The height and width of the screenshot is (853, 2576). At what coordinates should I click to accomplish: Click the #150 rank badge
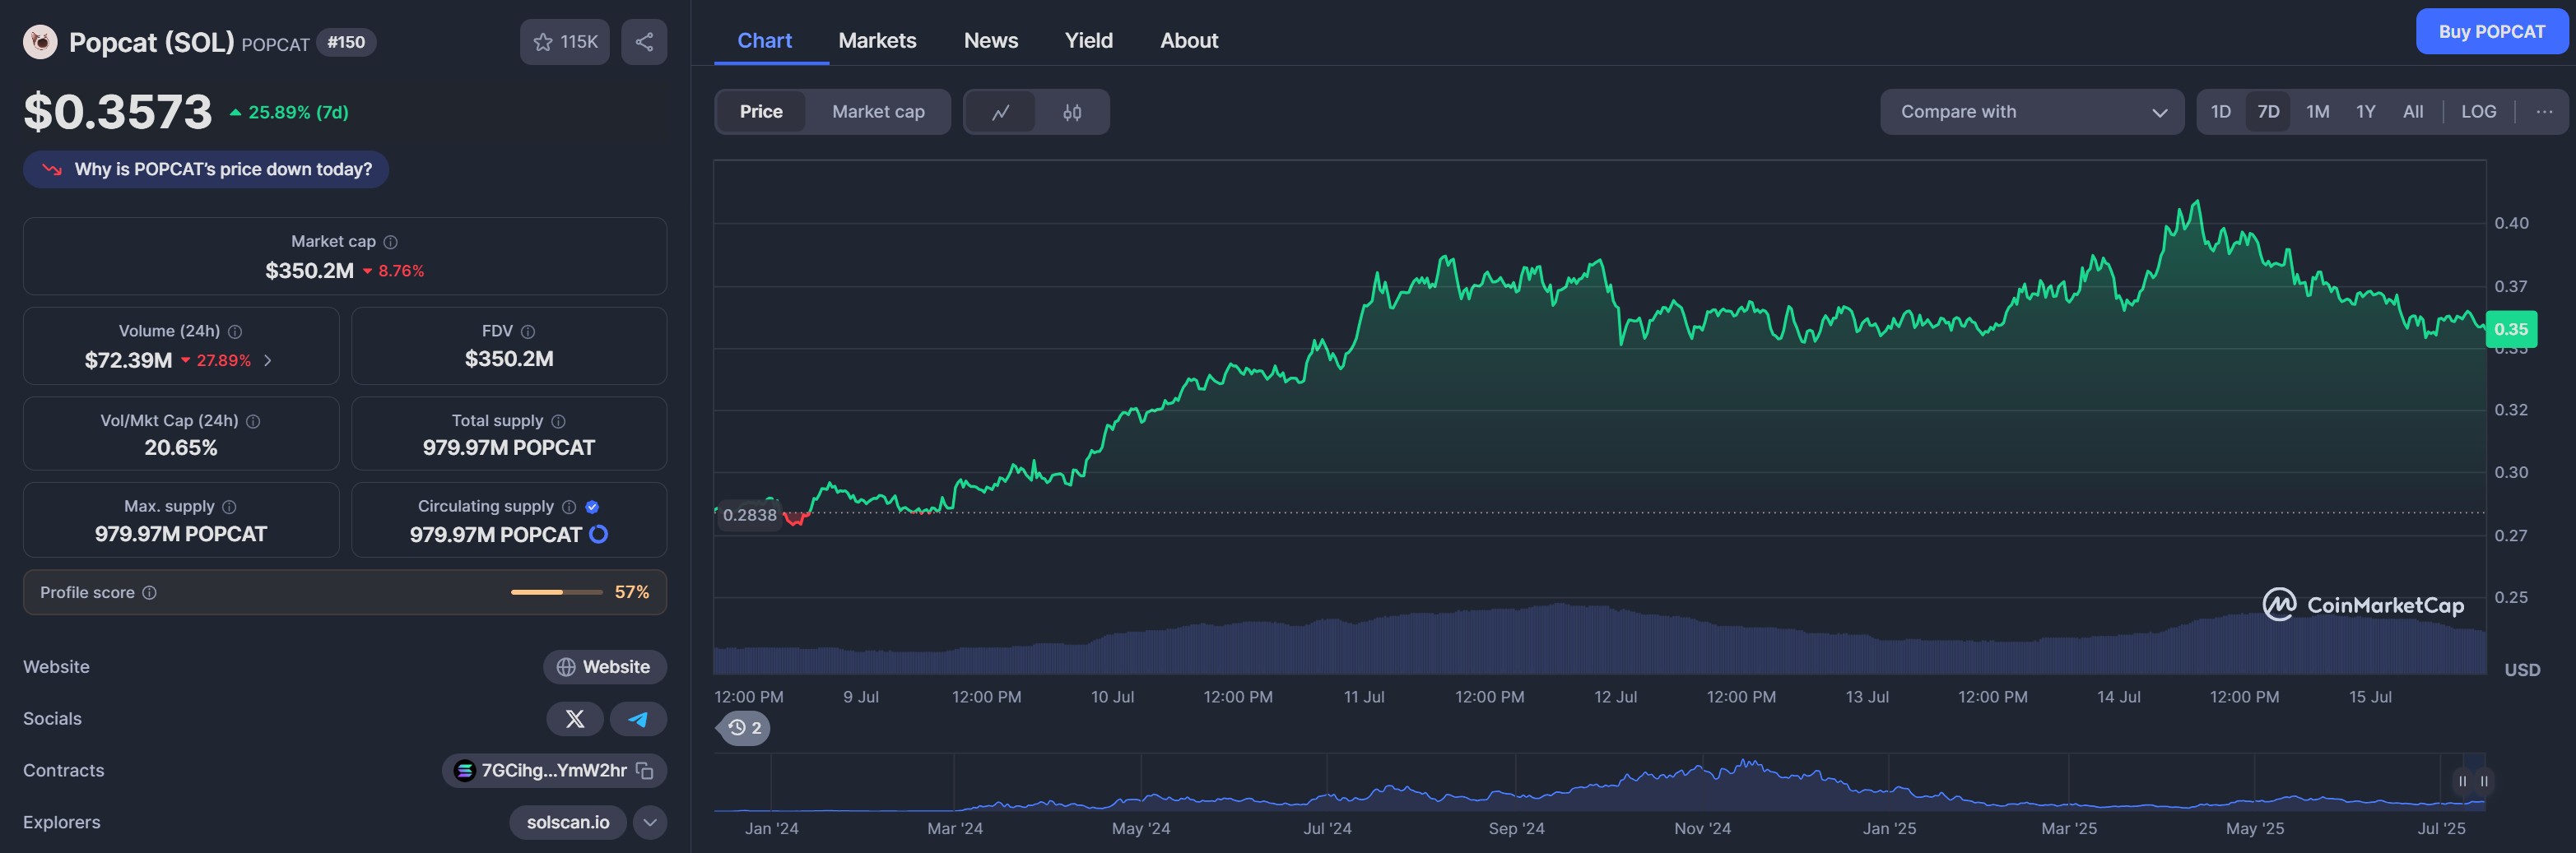pyautogui.click(x=346, y=42)
